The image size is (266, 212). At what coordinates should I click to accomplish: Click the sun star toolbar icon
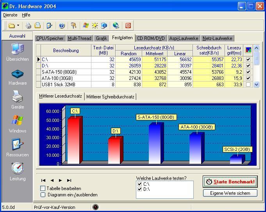[x=95, y=26]
